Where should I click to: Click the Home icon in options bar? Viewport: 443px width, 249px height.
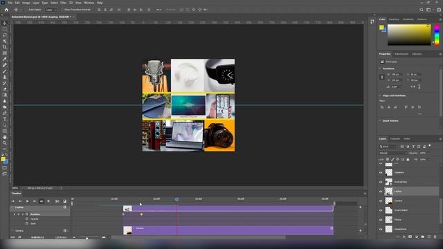point(6,10)
